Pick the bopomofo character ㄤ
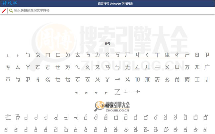 [x=127, y=67]
